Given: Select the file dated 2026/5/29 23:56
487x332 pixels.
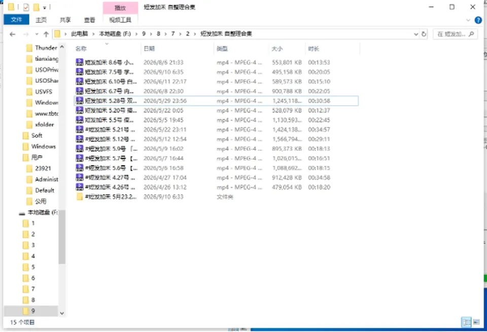Looking at the screenshot, I should 216,101.
